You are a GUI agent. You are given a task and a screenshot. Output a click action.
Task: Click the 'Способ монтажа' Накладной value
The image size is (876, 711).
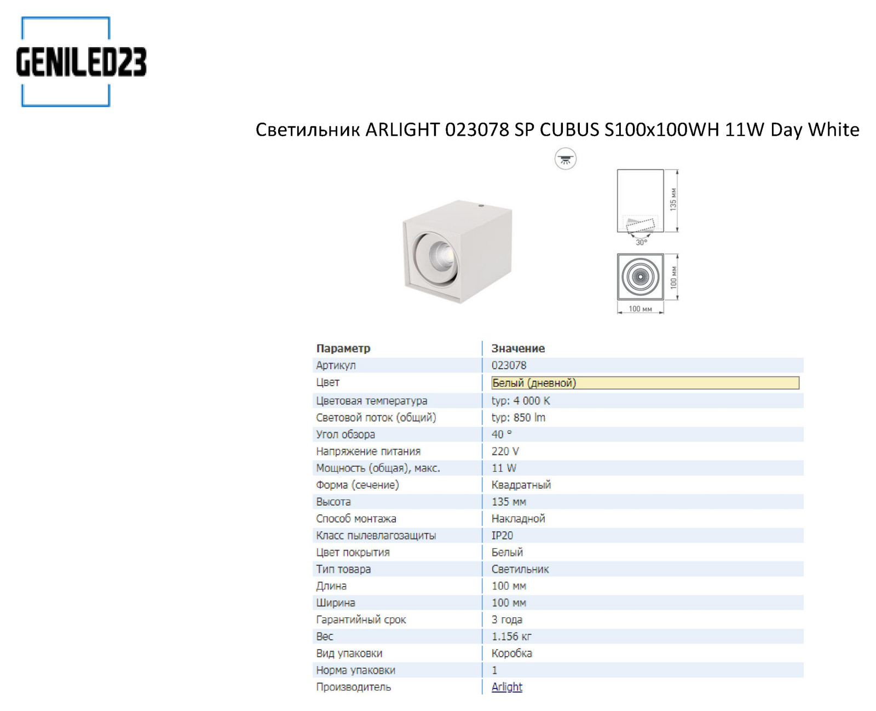[518, 519]
